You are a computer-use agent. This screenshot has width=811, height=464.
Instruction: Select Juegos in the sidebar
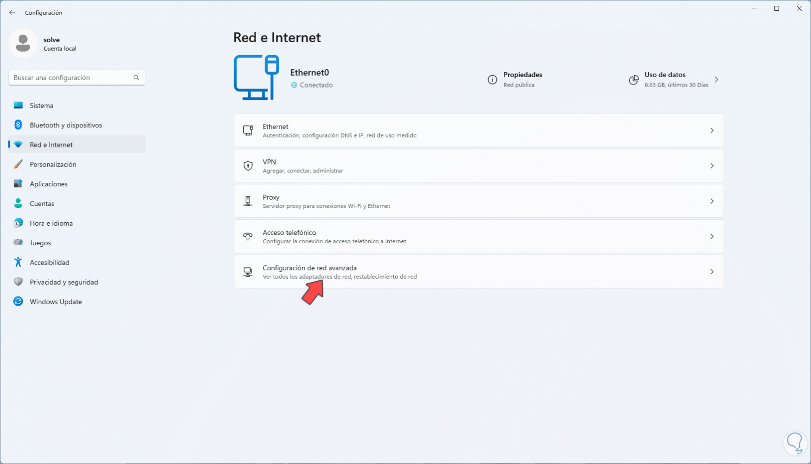pos(77,243)
